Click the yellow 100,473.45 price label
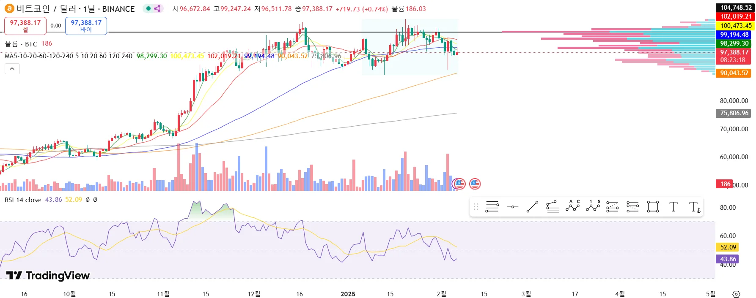Screen dimensions: 756x298 click(736, 26)
